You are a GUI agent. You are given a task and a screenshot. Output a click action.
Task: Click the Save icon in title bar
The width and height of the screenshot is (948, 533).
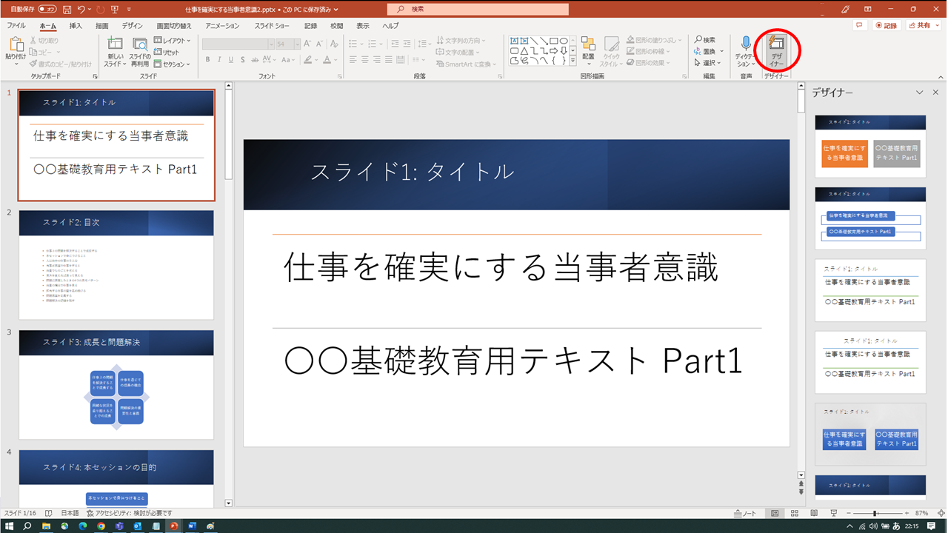coord(67,10)
